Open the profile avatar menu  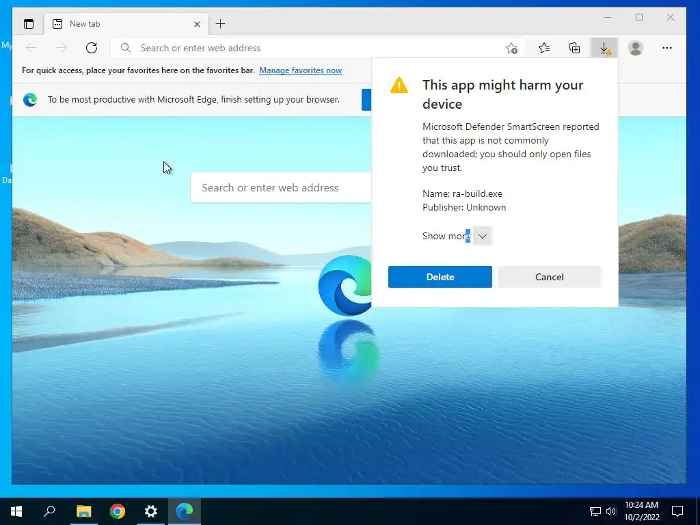(635, 48)
